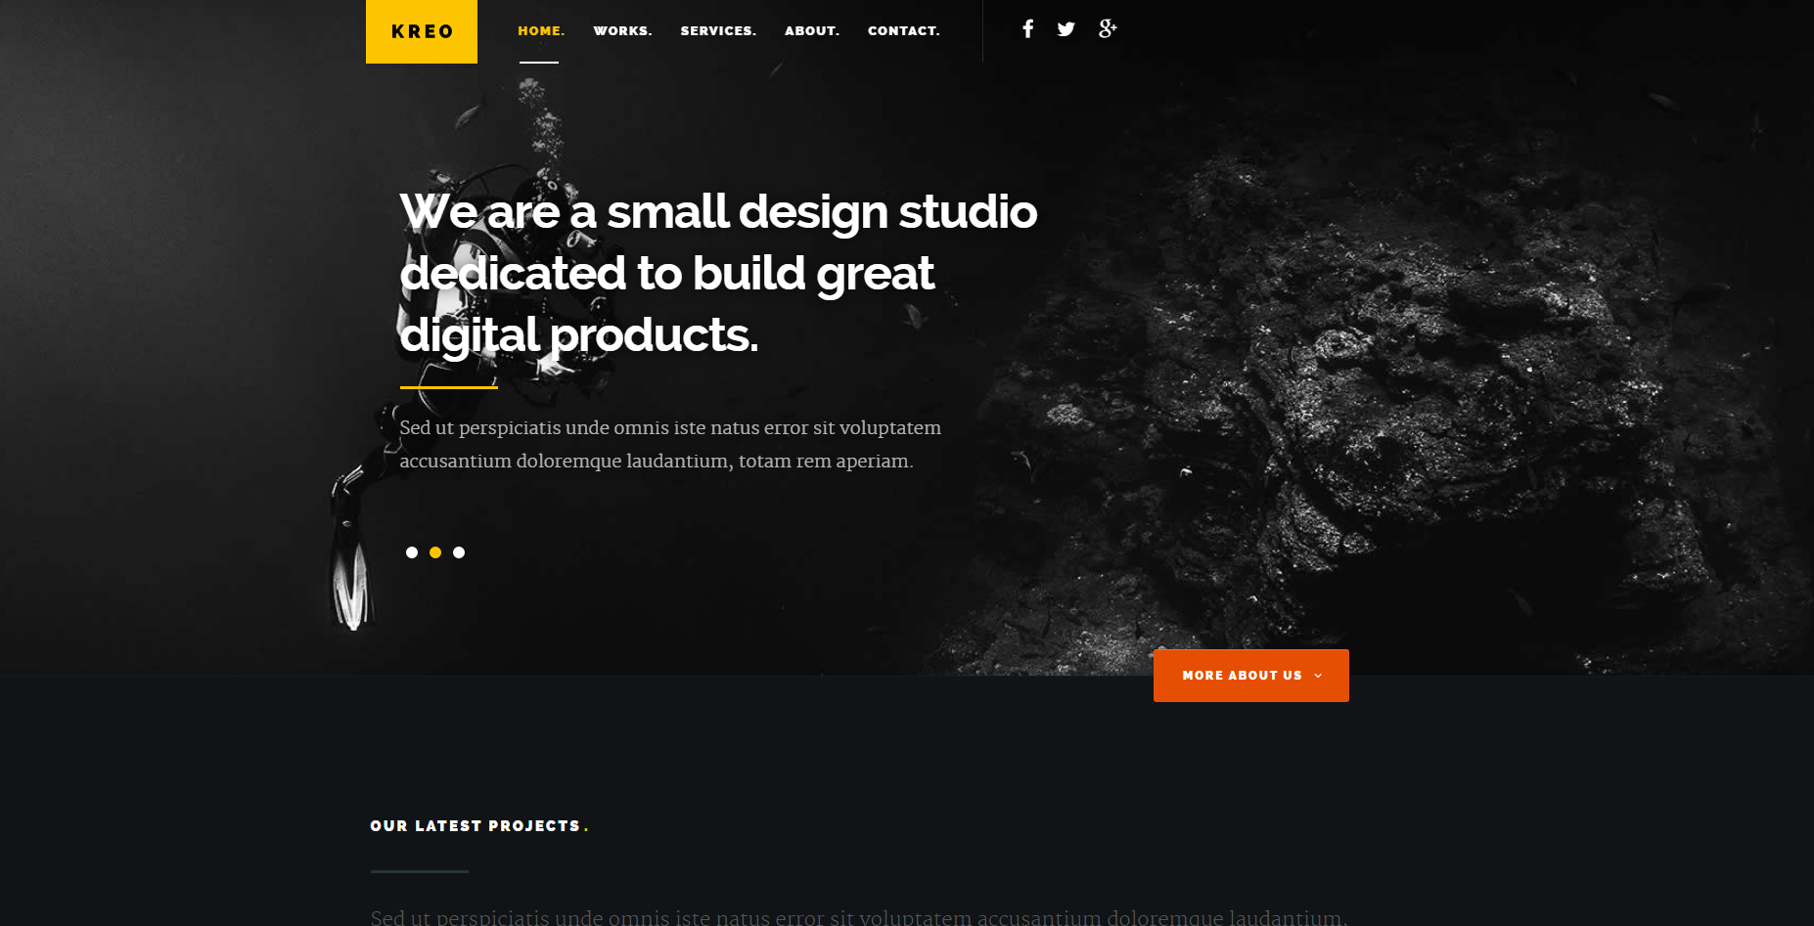This screenshot has height=926, width=1814.
Task: Open the Twitter bird icon
Action: tap(1066, 29)
